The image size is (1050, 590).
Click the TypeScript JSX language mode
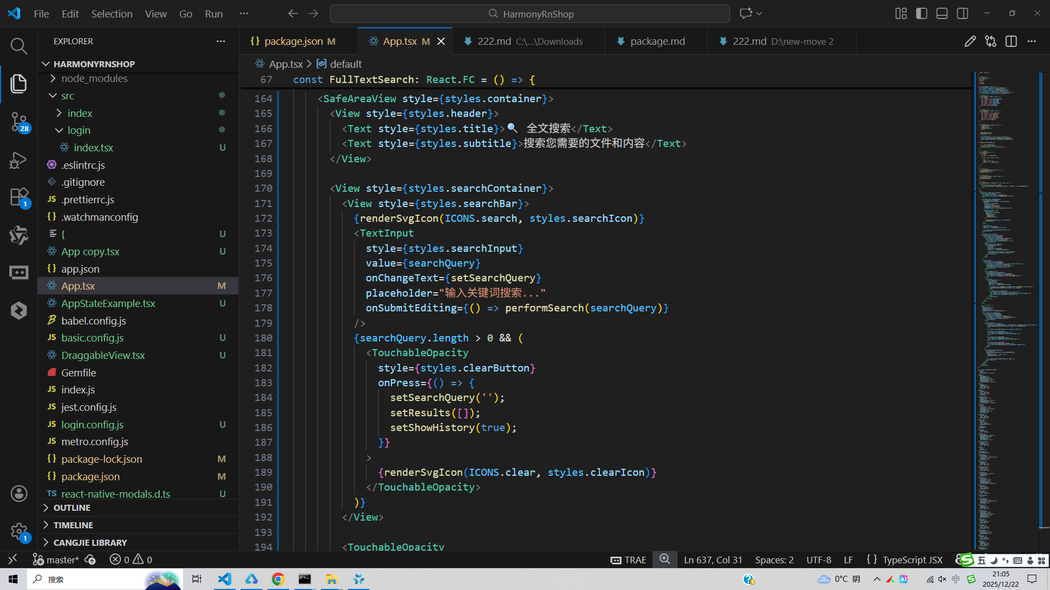pyautogui.click(x=912, y=560)
